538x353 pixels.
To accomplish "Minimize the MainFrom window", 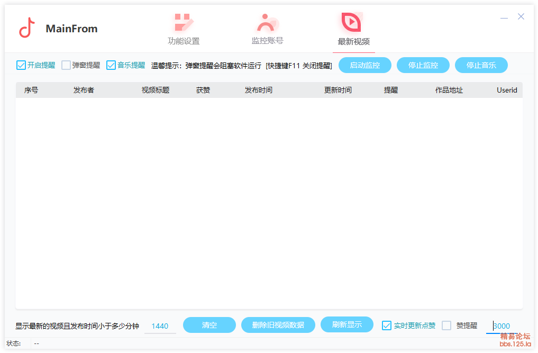I will click(504, 17).
